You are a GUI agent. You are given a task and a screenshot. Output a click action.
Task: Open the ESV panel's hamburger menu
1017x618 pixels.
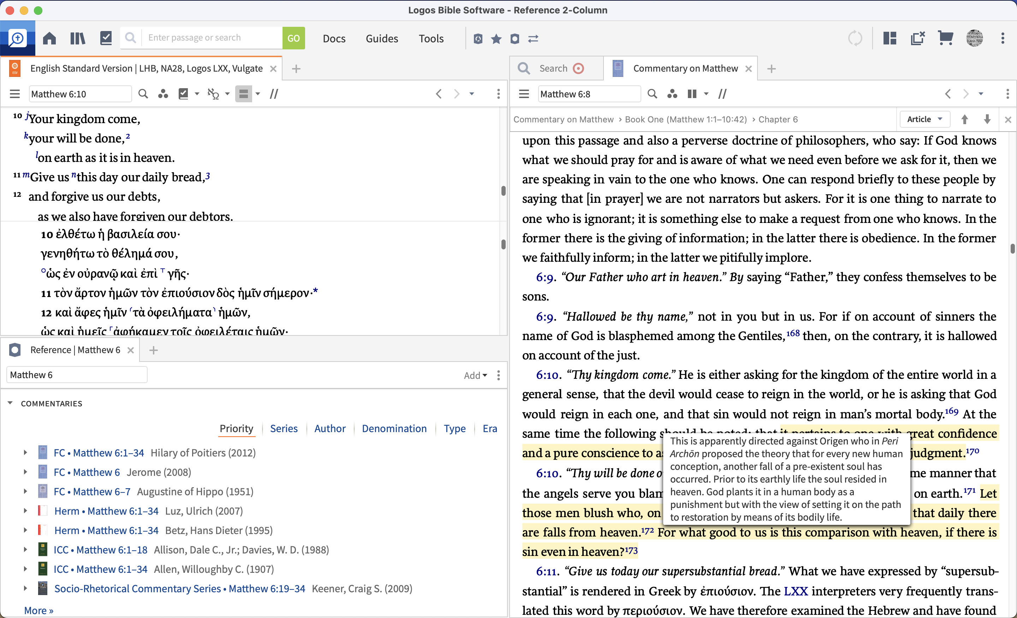[x=15, y=94]
